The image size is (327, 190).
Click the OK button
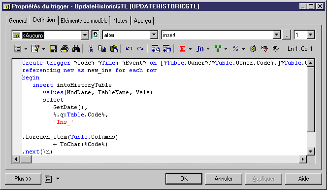pyautogui.click(x=184, y=179)
